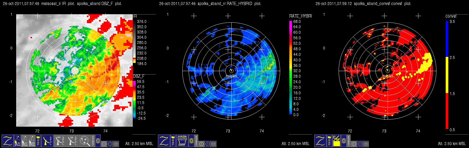Click the blue segment of the convsf color bar

pyautogui.click(x=447, y=39)
